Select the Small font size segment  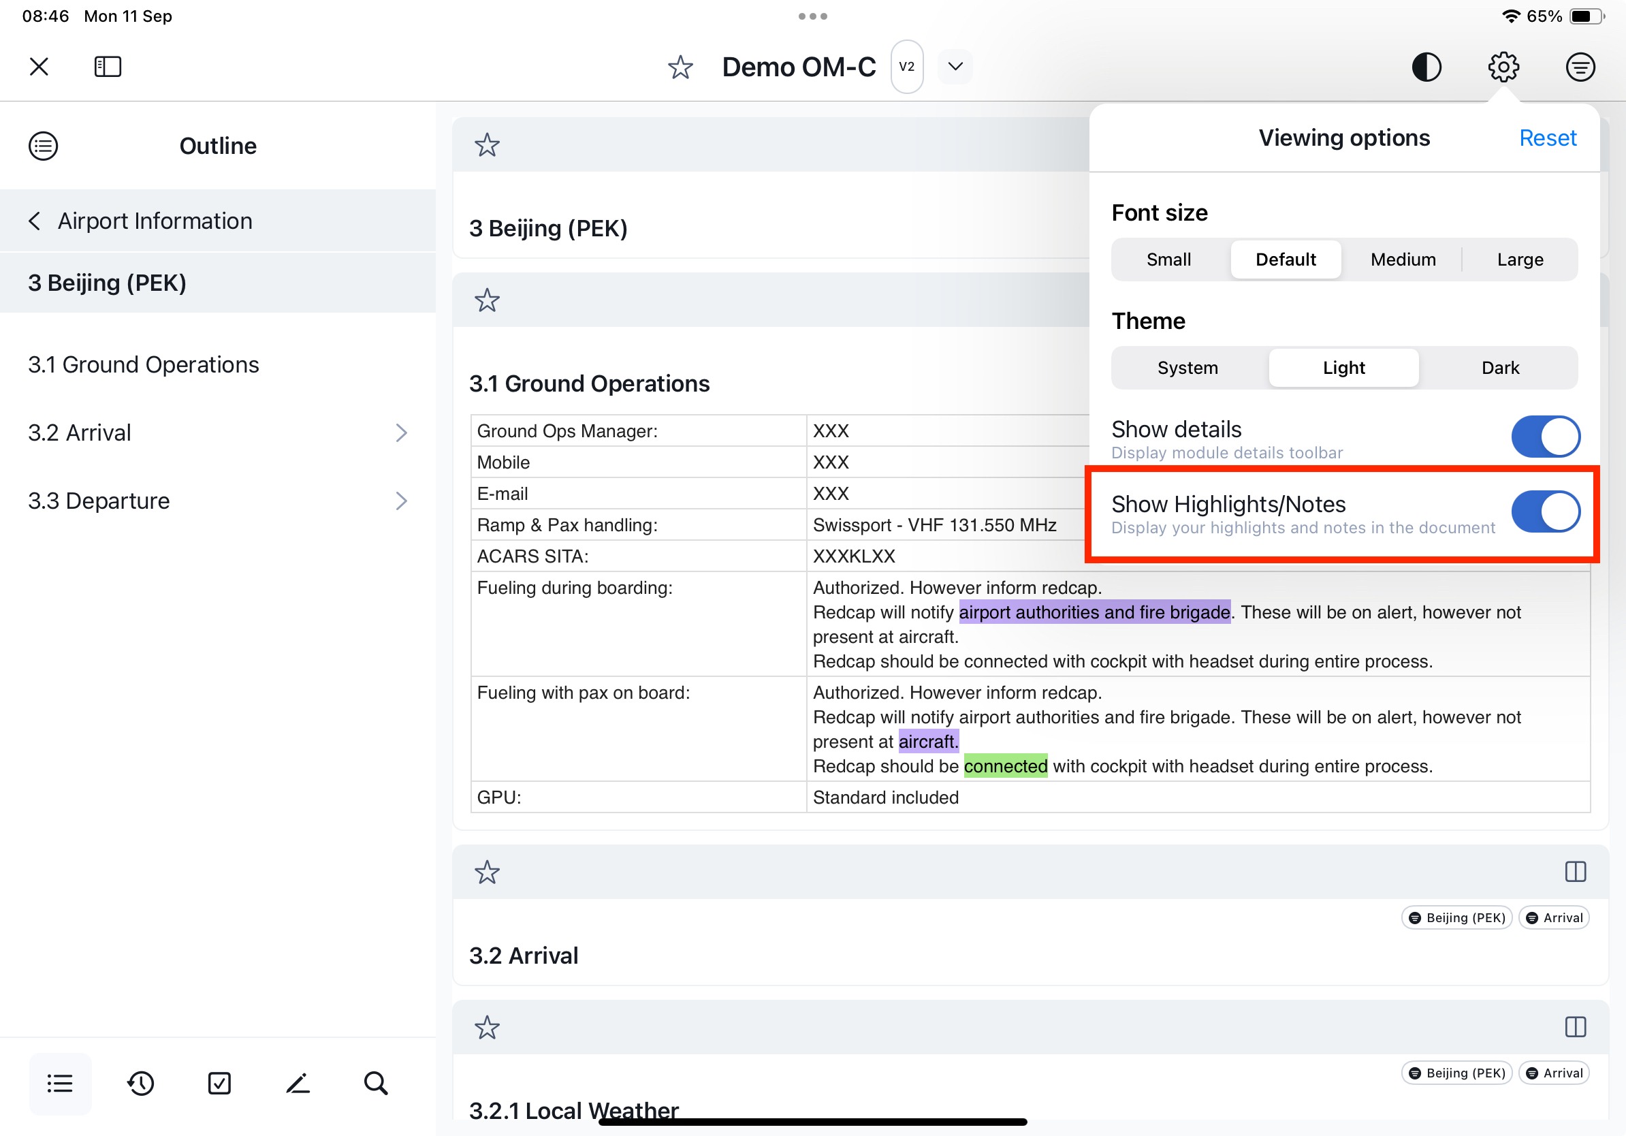tap(1168, 259)
